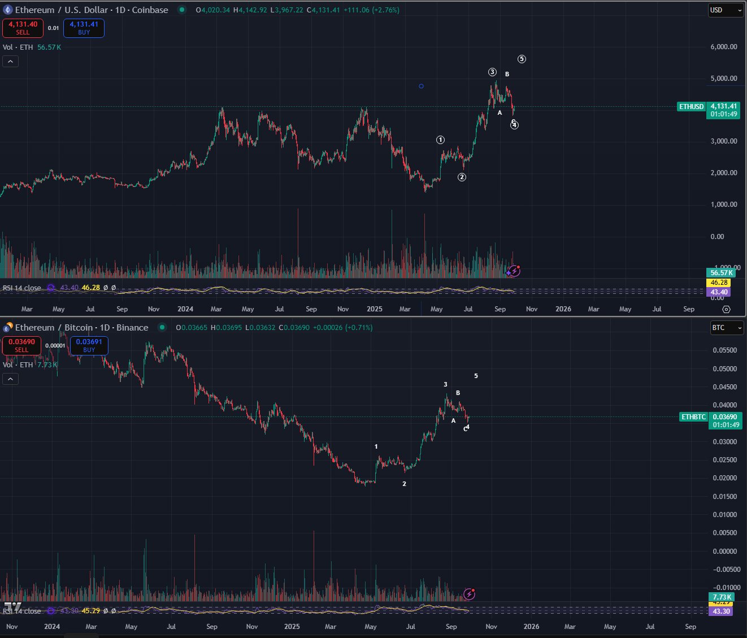Click the 4,131.41 BUY button

tap(84, 28)
